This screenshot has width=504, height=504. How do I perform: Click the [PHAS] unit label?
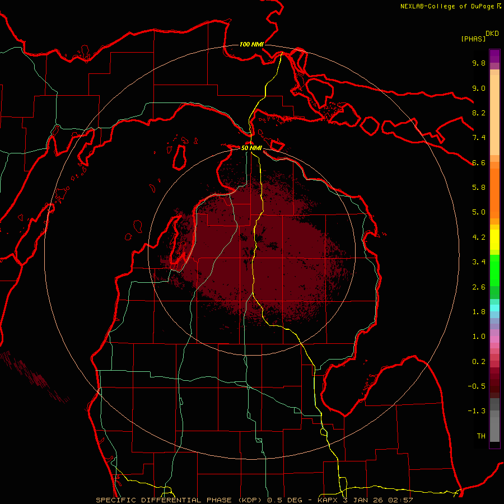coord(473,39)
